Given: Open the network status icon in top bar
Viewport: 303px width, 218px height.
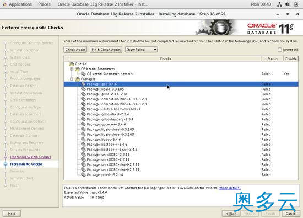Looking at the screenshot, I should [x=279, y=4].
